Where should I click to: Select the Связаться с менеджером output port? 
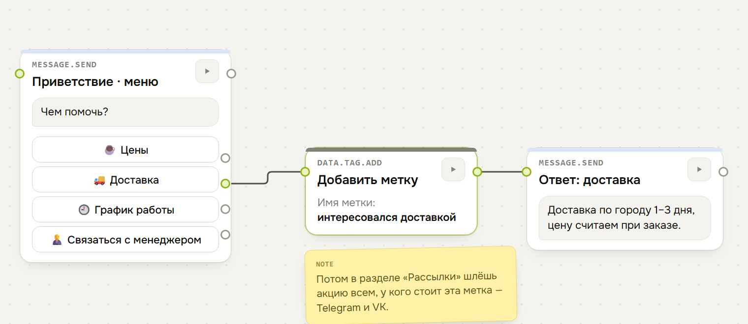pyautogui.click(x=225, y=235)
